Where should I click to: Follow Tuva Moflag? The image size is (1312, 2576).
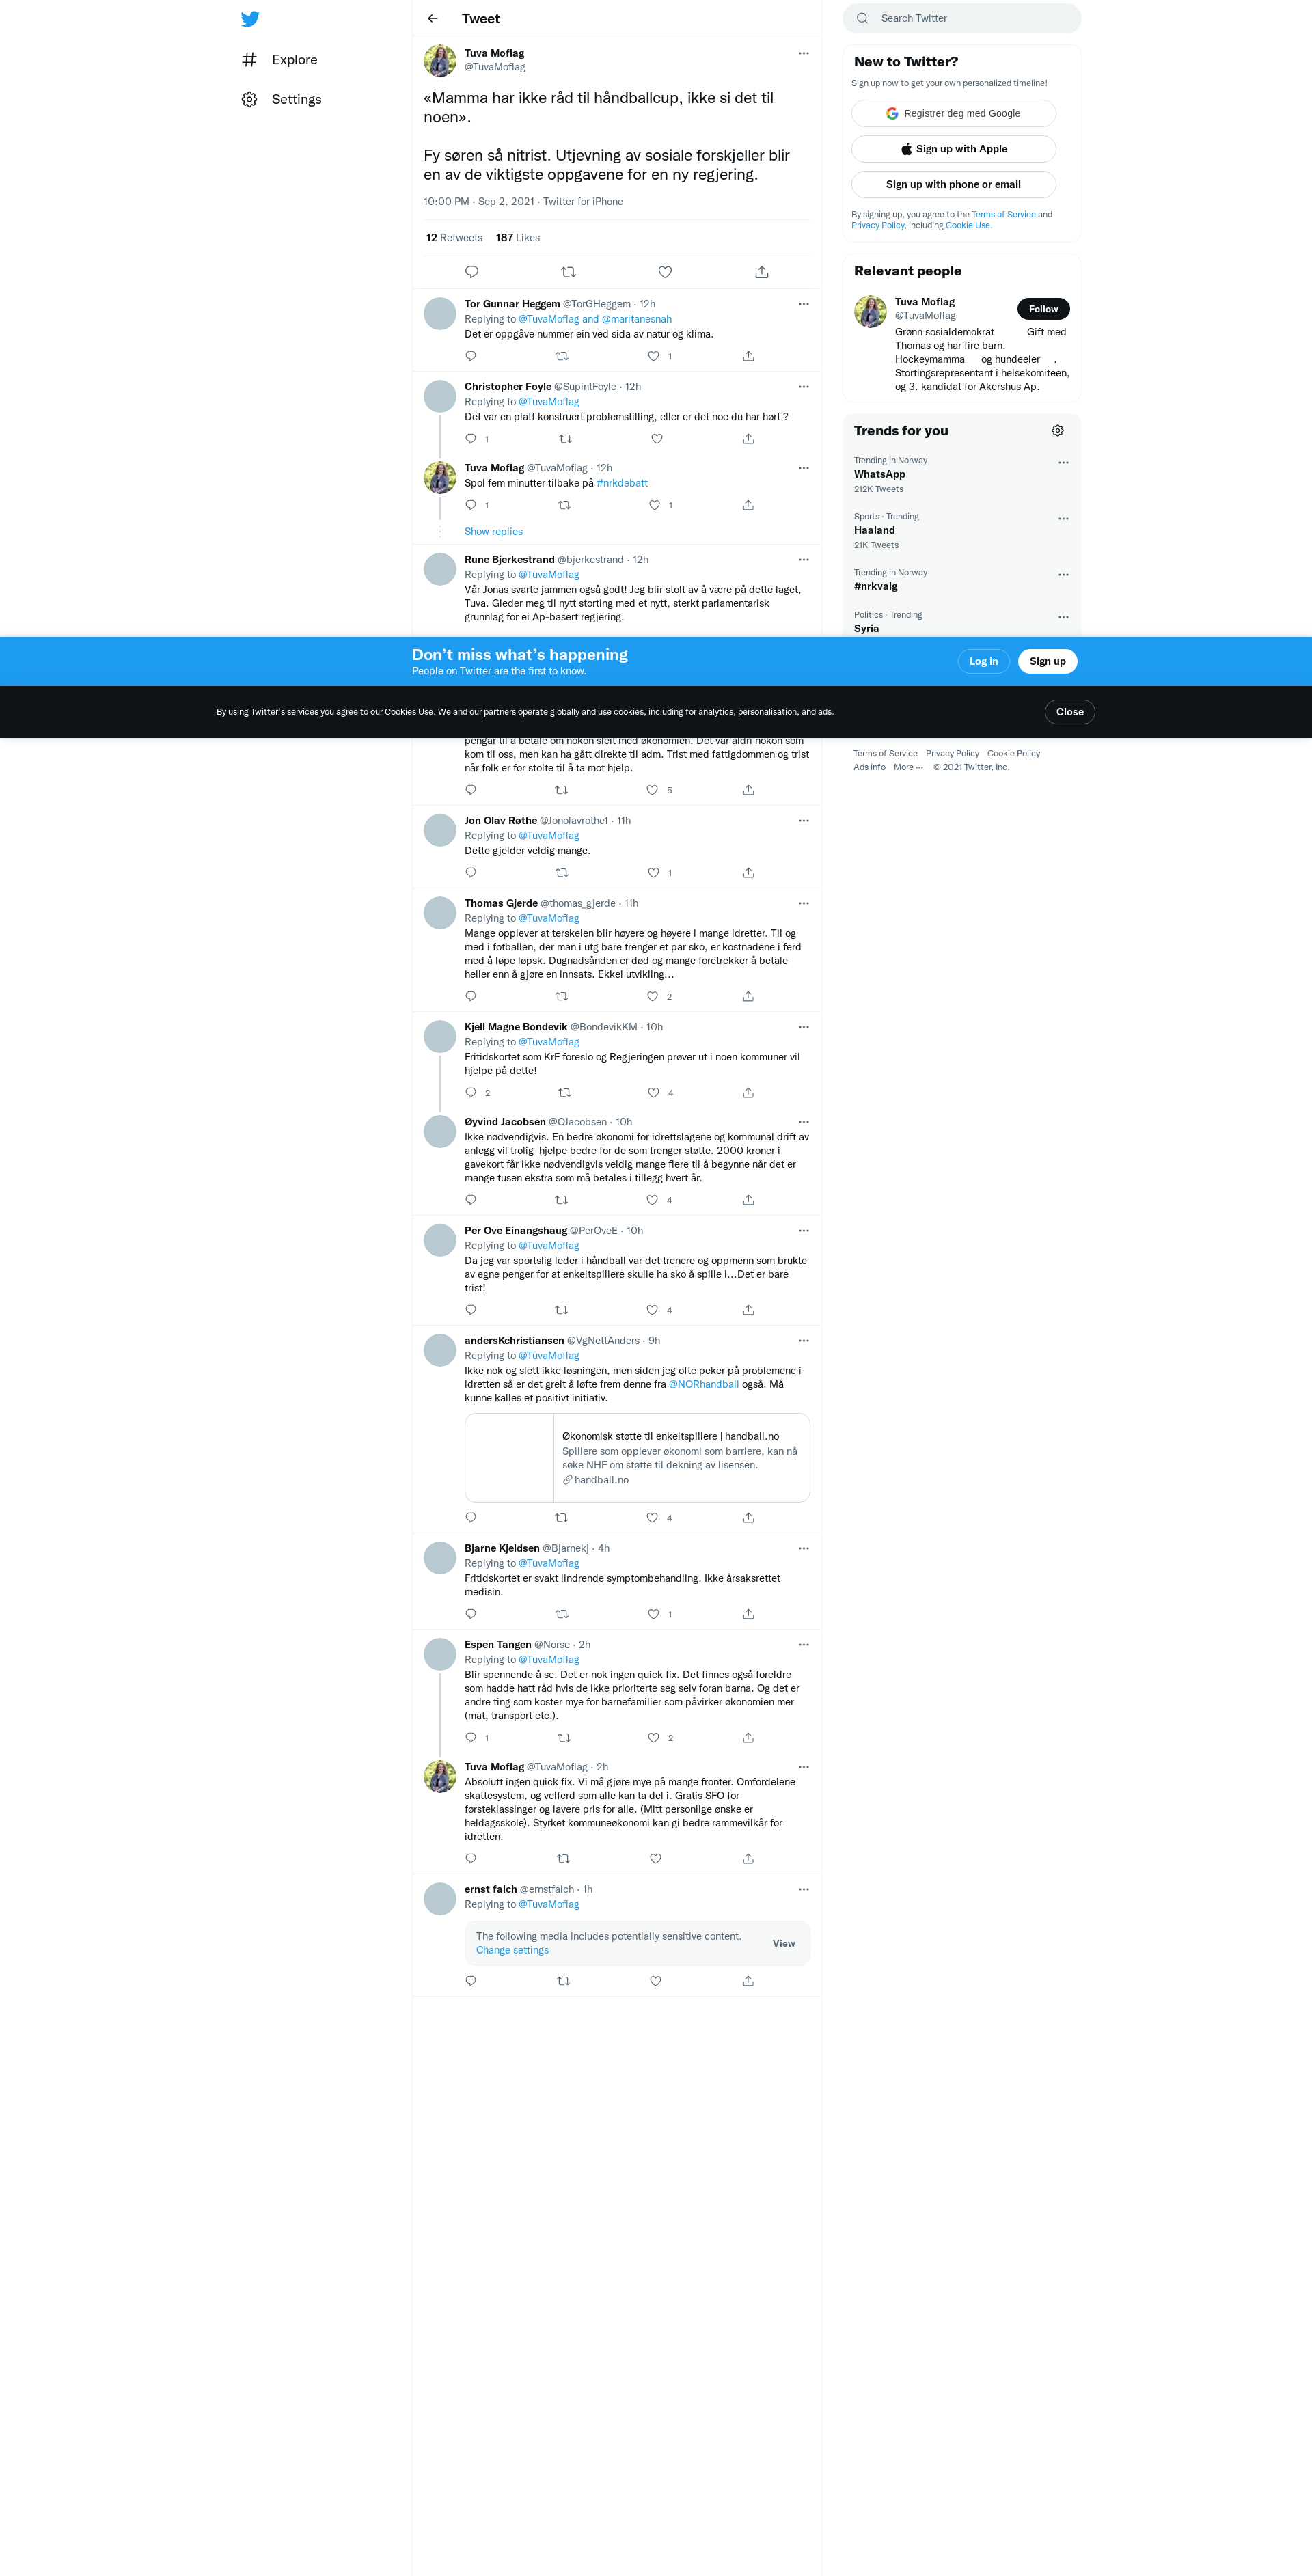[x=1043, y=309]
